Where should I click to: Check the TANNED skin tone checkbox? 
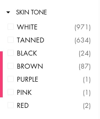tap(11, 40)
